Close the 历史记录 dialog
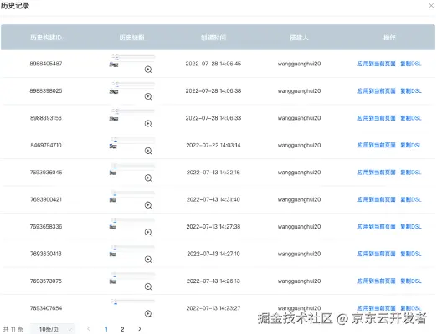 pyautogui.click(x=431, y=6)
